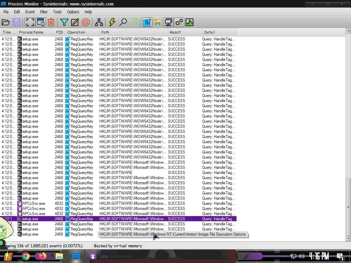Click the events count status text
The width and height of the screenshot is (351, 263).
(45, 246)
